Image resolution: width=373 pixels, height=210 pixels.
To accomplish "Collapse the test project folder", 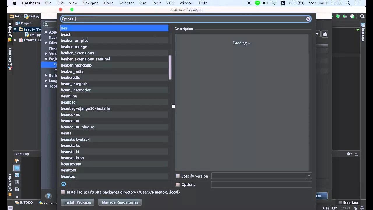I will (15, 29).
